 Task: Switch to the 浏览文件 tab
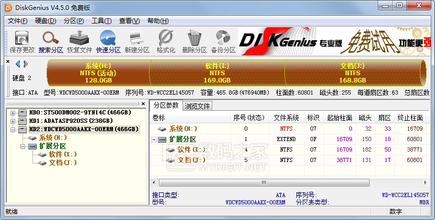tap(198, 106)
